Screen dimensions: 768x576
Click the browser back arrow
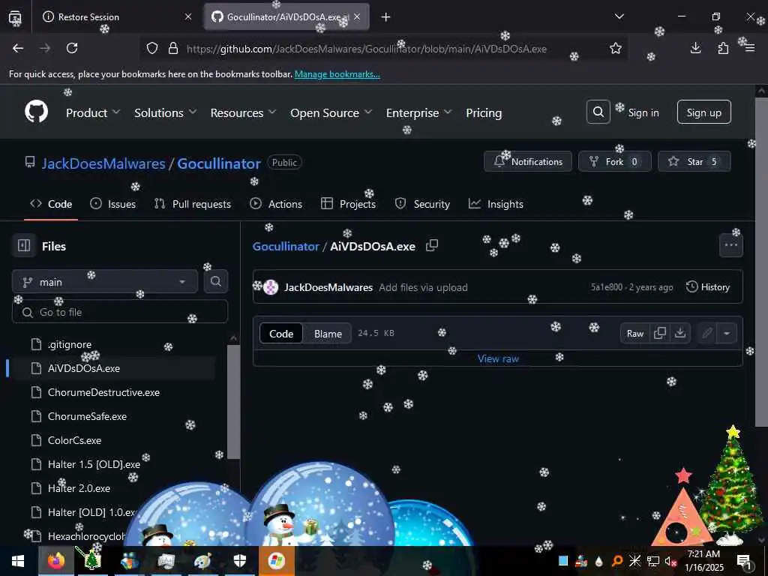[x=18, y=48]
